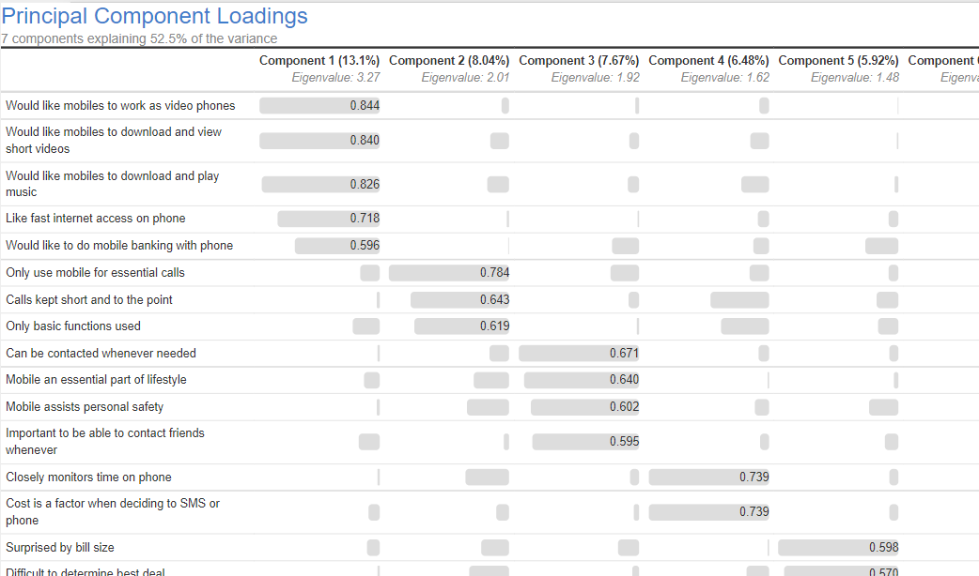Click the 0.739 cost is a factor bar

coord(708,511)
